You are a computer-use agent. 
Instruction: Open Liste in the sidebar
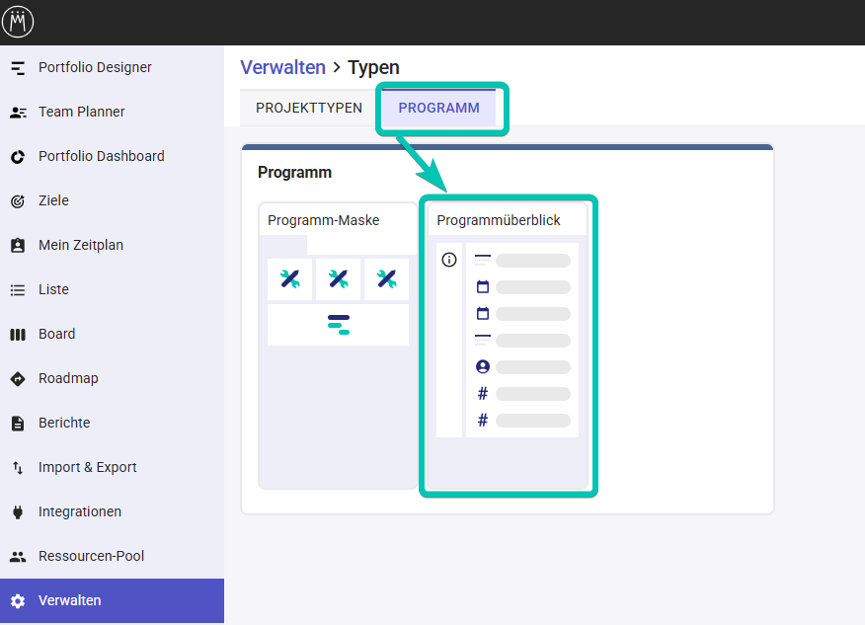coord(53,290)
